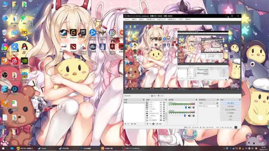Image resolution: width=269 pixels, height=151 pixels.
Task: Click 停止推流 stop streaming button
Action: click(230, 103)
